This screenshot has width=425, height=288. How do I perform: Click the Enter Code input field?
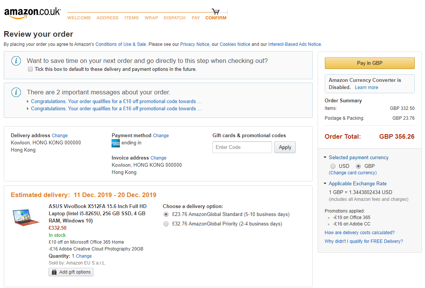242,147
